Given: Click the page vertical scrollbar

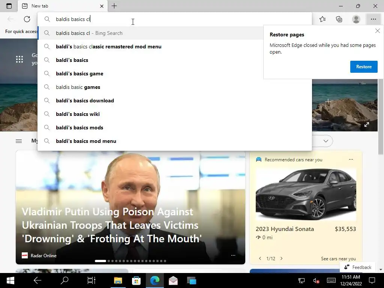Looking at the screenshot, I should click(x=381, y=117).
